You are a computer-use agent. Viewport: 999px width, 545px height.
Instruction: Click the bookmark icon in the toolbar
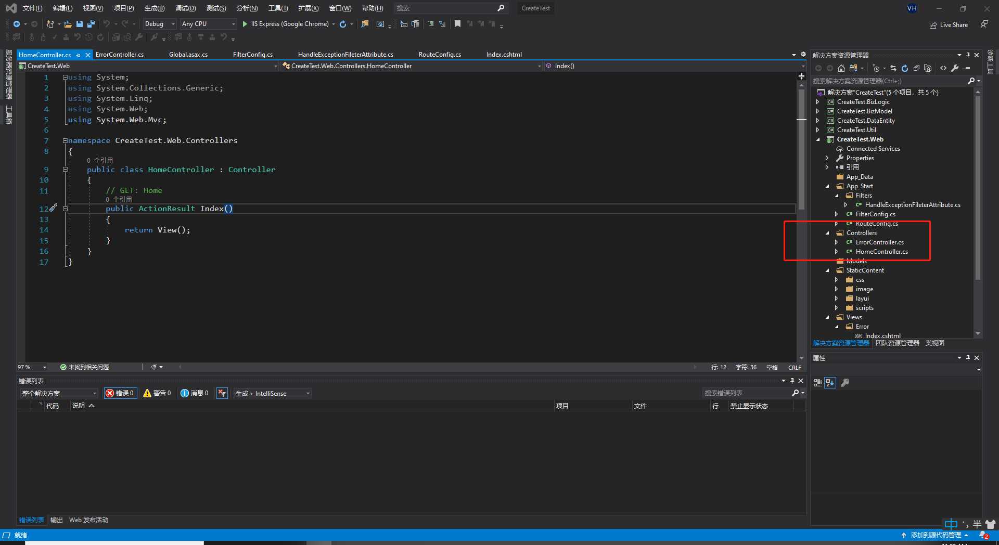click(x=457, y=24)
